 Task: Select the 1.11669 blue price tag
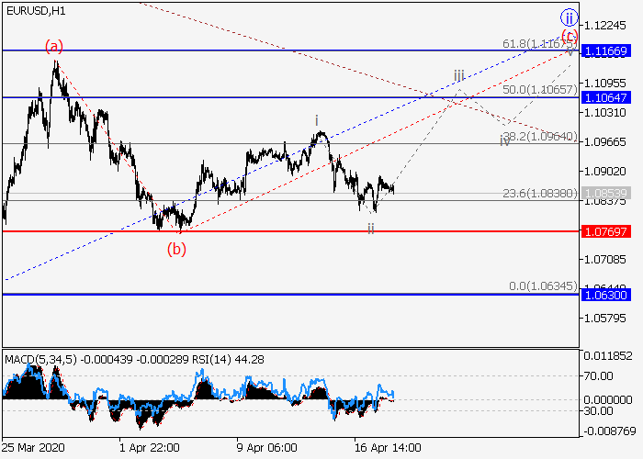pos(609,50)
